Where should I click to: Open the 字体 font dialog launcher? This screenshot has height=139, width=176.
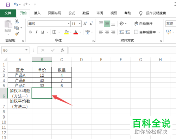(x=94, y=41)
